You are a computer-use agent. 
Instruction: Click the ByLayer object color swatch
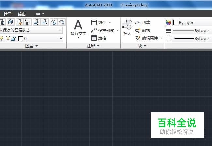coord(175,22)
